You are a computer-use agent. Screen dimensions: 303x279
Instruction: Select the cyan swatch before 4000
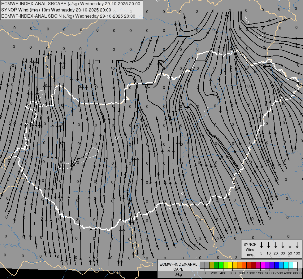coord(286,265)
